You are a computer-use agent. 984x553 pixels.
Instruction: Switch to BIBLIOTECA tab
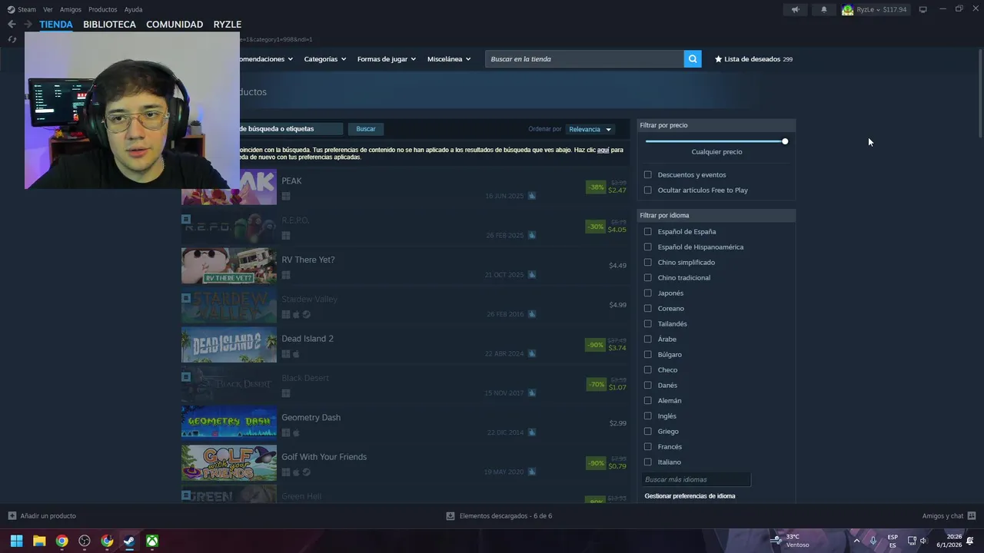[109, 25]
